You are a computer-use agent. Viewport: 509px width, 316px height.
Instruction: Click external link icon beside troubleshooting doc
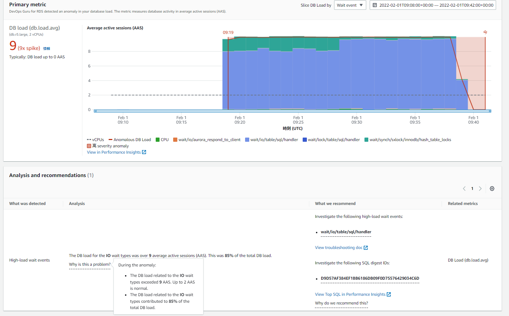366,248
